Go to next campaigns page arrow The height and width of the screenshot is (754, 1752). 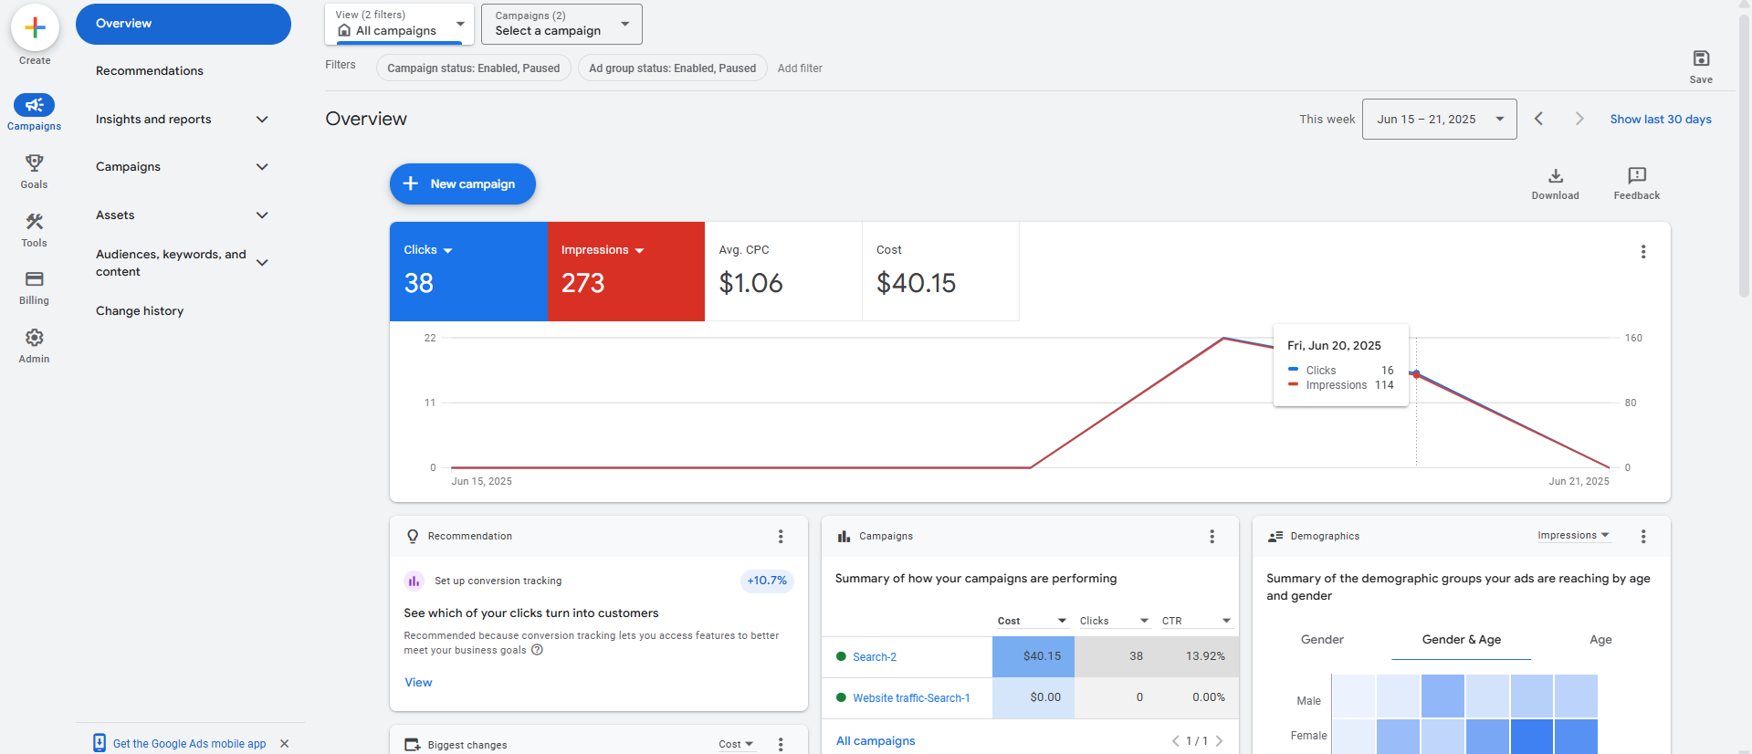pos(1219,741)
